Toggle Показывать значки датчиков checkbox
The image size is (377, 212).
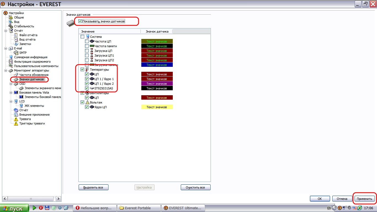point(80,21)
